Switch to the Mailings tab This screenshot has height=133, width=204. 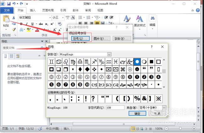pyautogui.click(x=75, y=10)
